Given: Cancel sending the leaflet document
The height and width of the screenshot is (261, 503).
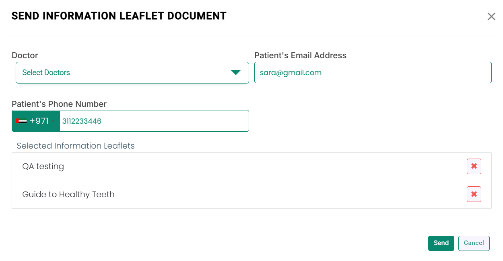Looking at the screenshot, I should pos(474,243).
